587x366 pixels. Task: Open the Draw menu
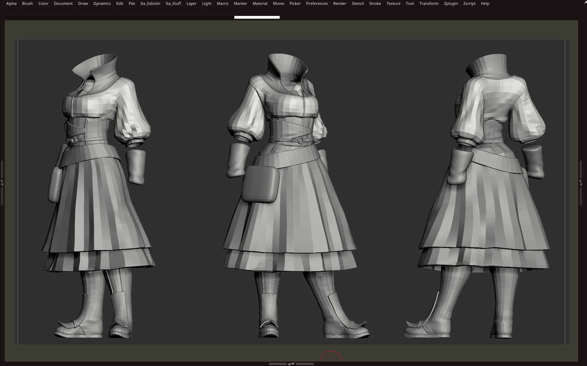[x=83, y=3]
